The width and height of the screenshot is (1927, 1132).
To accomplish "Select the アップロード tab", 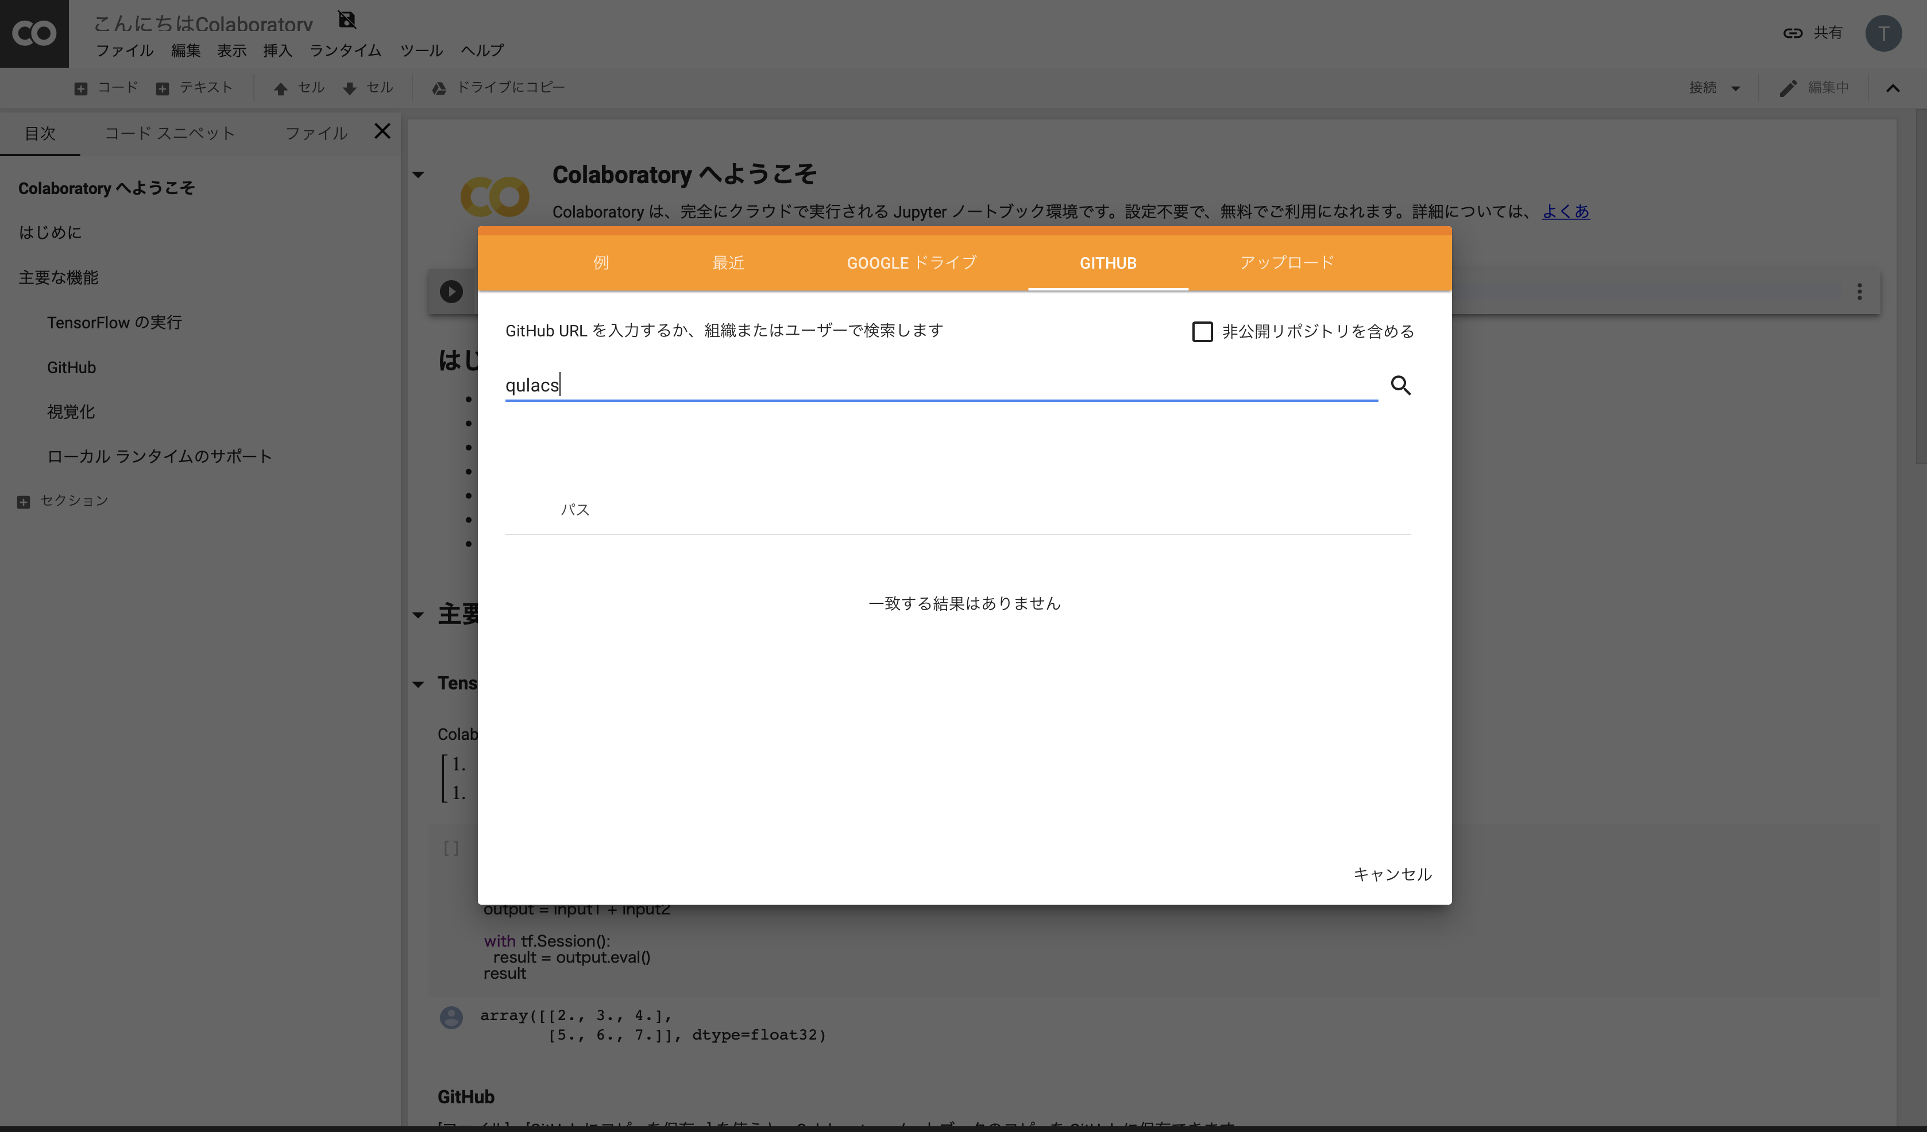I will 1287,263.
